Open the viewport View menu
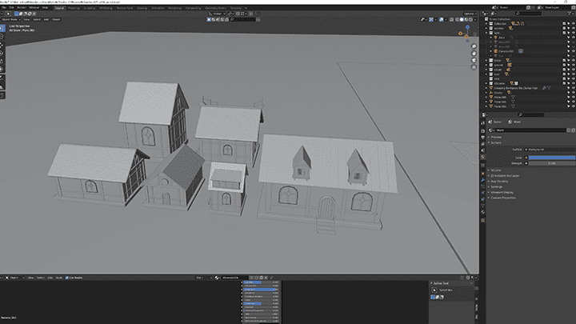The height and width of the screenshot is (324, 576). [27, 19]
